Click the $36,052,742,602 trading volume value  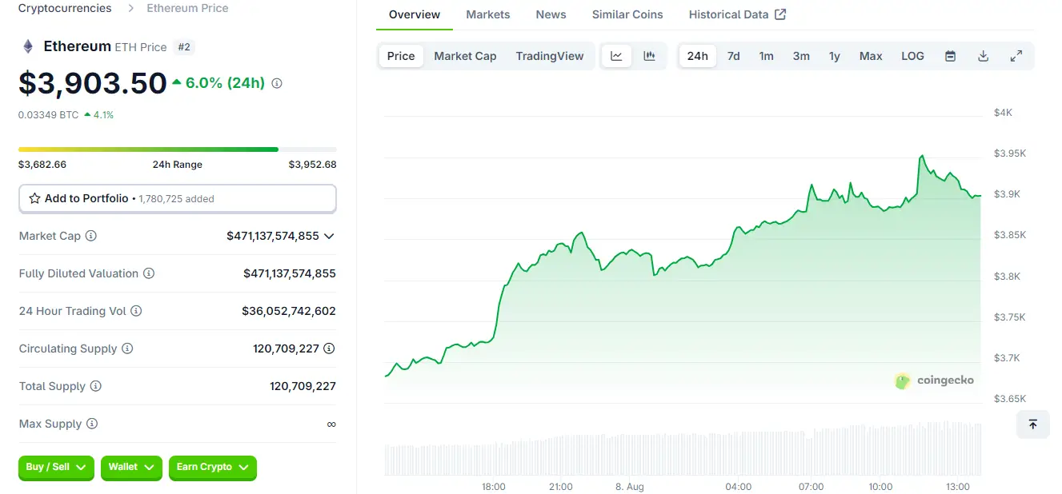[289, 311]
